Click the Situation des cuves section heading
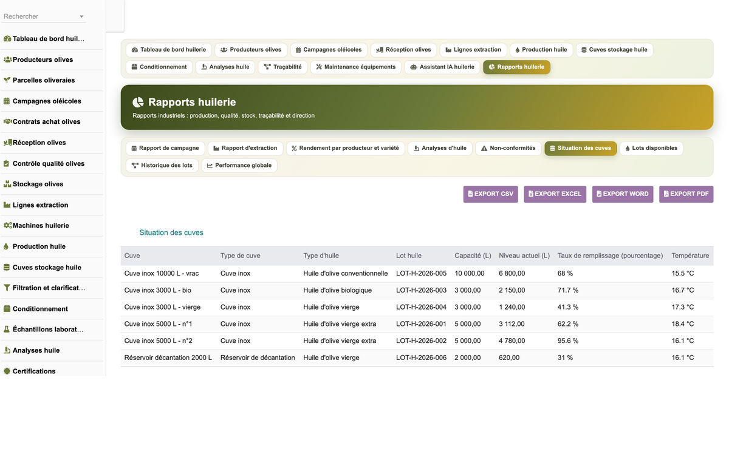729x451 pixels. point(171,232)
